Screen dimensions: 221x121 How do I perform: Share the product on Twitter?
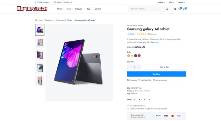coord(140,99)
